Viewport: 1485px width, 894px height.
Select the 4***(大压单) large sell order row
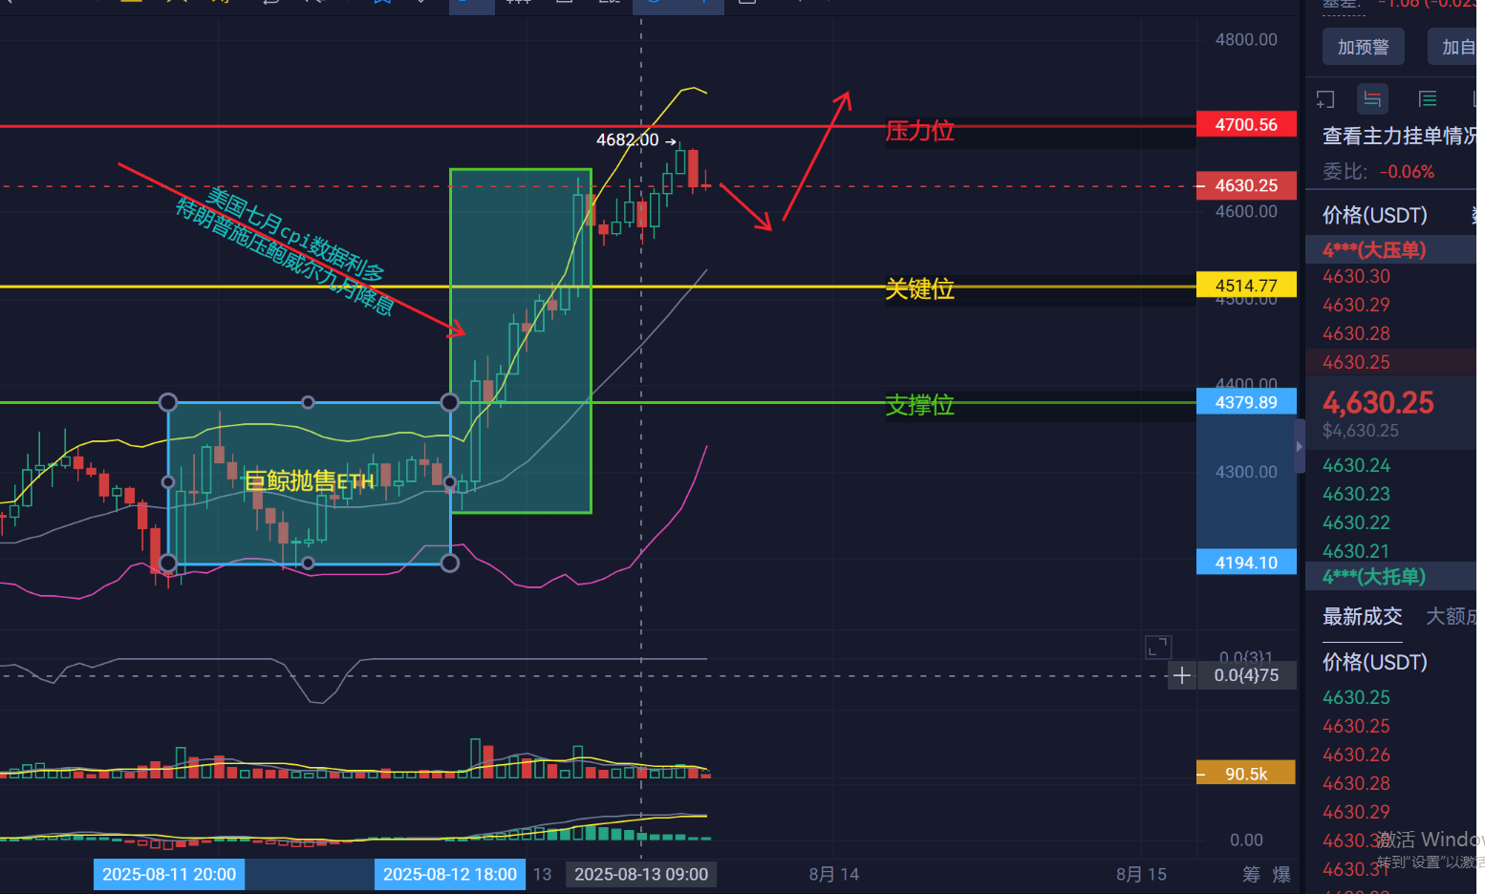[x=1390, y=249]
